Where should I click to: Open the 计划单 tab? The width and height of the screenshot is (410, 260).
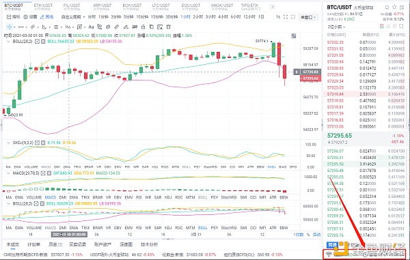[33, 244]
